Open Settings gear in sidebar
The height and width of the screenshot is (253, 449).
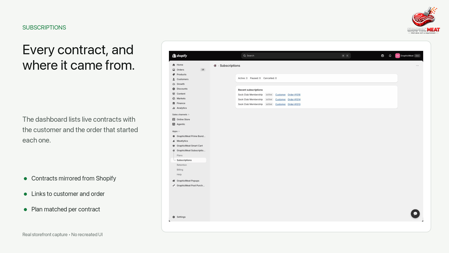tap(174, 217)
